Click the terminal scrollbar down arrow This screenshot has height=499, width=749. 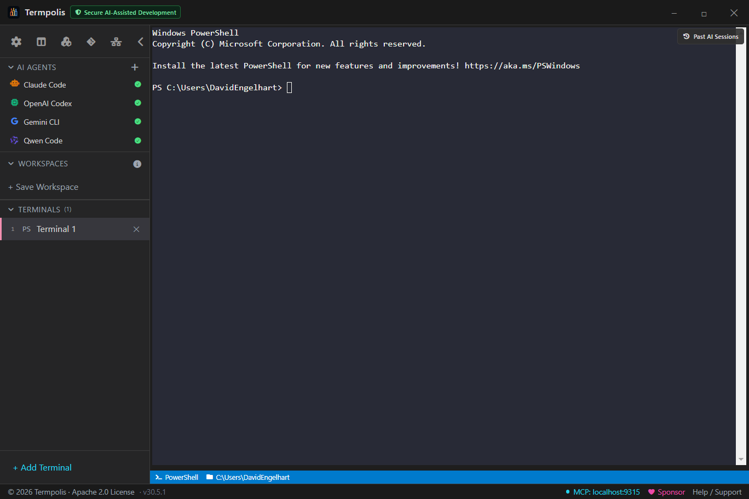(741, 460)
